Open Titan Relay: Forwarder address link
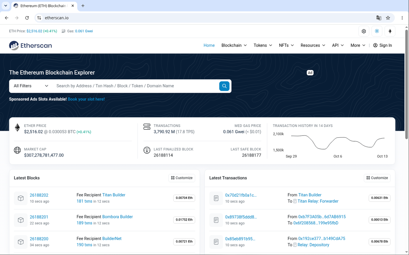This screenshot has height=255, width=409. point(318,201)
